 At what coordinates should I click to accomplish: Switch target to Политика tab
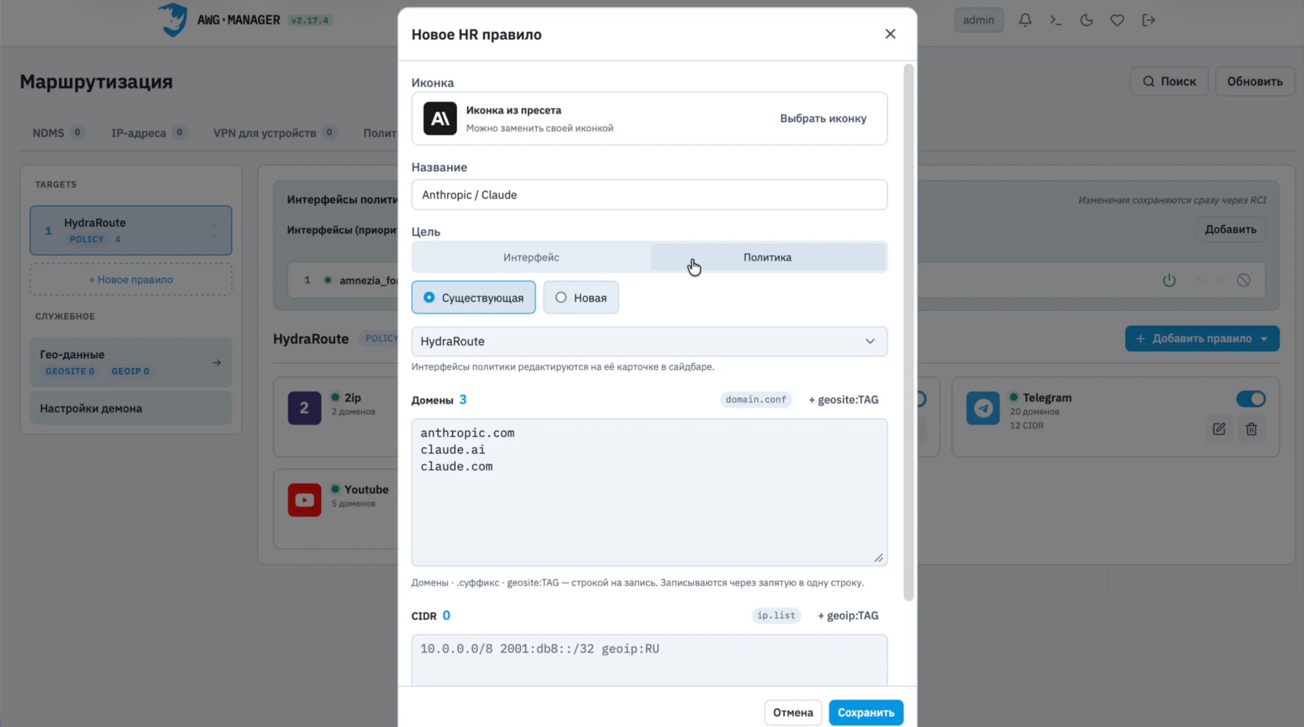pyautogui.click(x=768, y=257)
